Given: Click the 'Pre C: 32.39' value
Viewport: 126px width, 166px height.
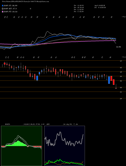Looking at the screenshot, I should (79, 11).
